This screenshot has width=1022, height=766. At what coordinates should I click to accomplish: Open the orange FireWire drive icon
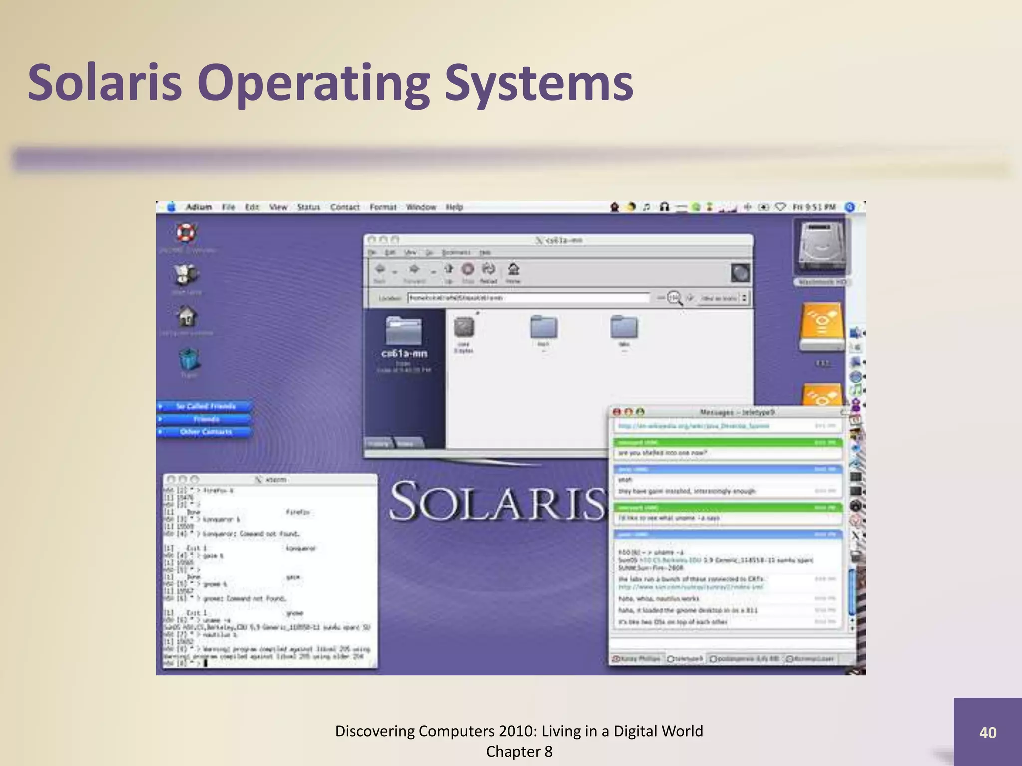pyautogui.click(x=822, y=327)
